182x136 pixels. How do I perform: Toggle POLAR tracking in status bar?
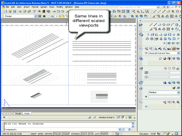click(x=58, y=134)
